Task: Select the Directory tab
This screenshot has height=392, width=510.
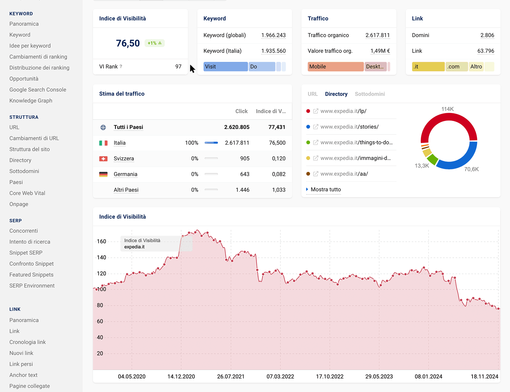Action: point(336,94)
